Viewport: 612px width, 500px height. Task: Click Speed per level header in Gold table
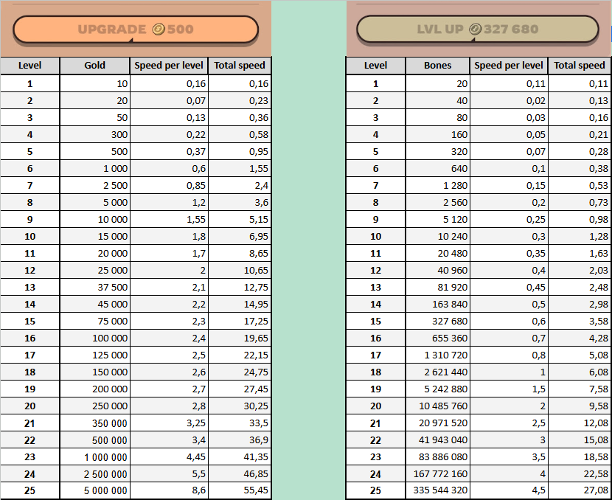169,66
